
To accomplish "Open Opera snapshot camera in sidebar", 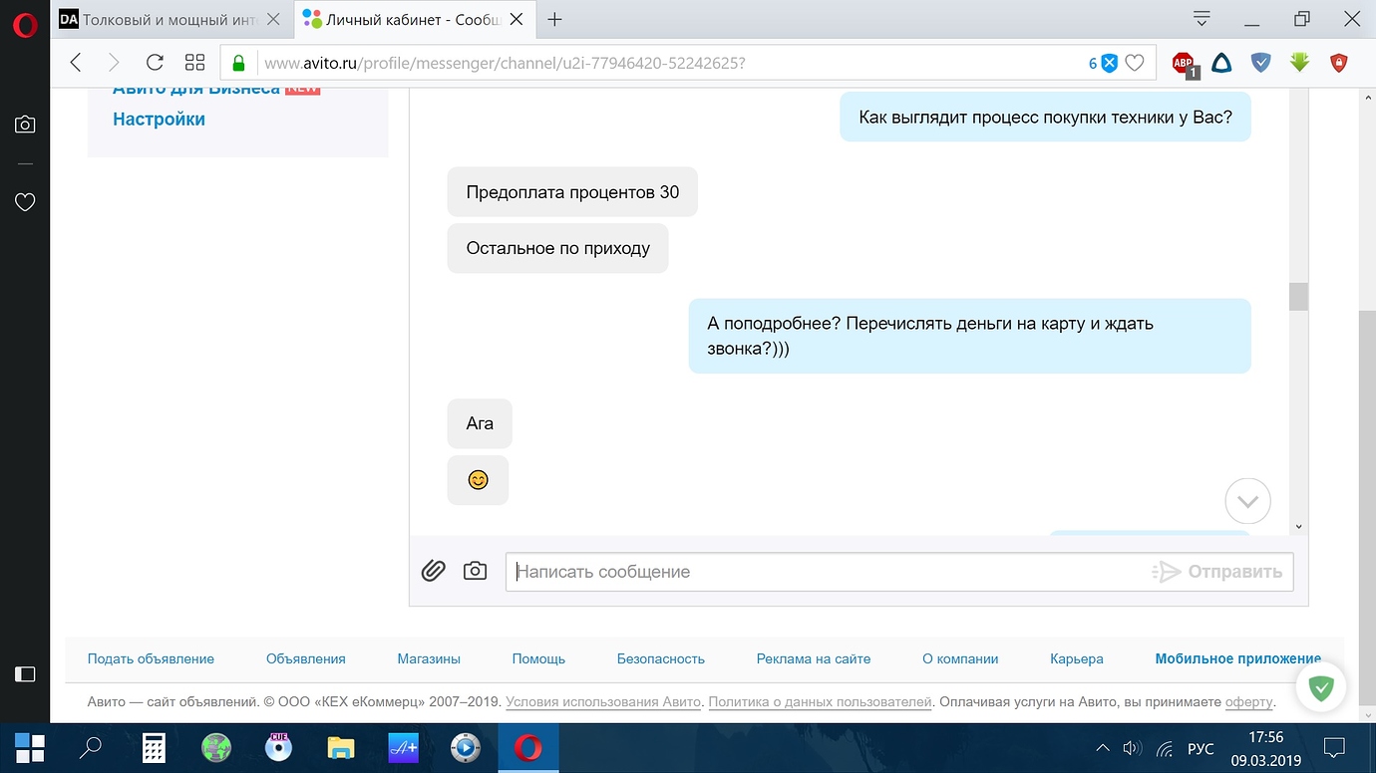I will [25, 125].
